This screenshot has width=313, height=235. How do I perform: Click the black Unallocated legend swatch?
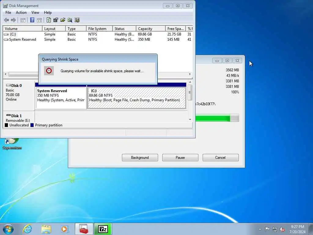[6, 125]
